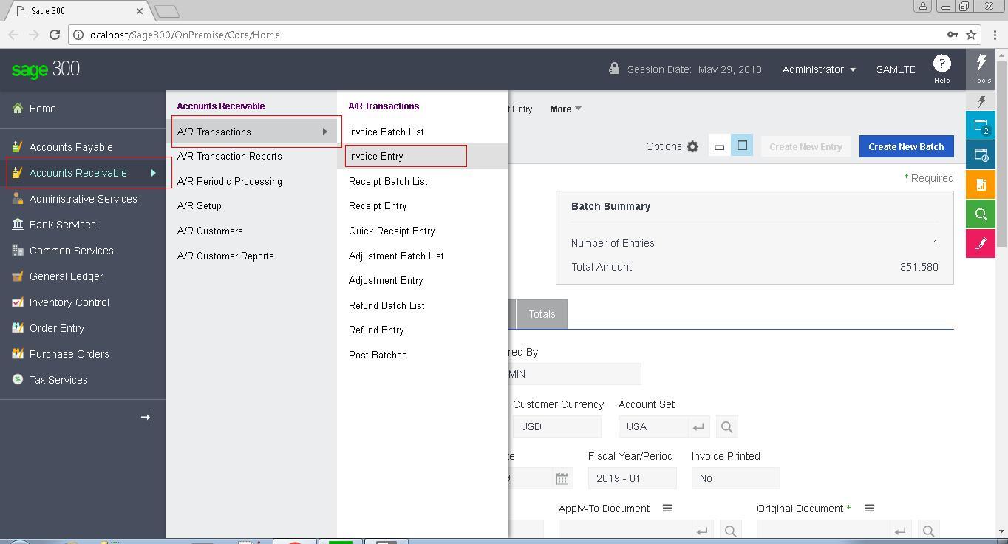
Task: Open Original Document hamburger menu icon
Action: coord(869,508)
